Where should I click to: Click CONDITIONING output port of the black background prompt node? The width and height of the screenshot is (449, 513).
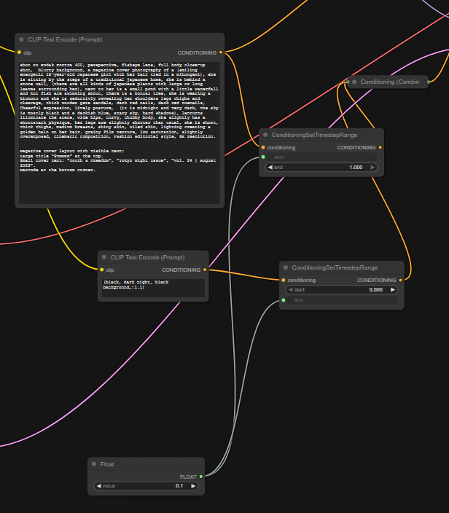205,270
